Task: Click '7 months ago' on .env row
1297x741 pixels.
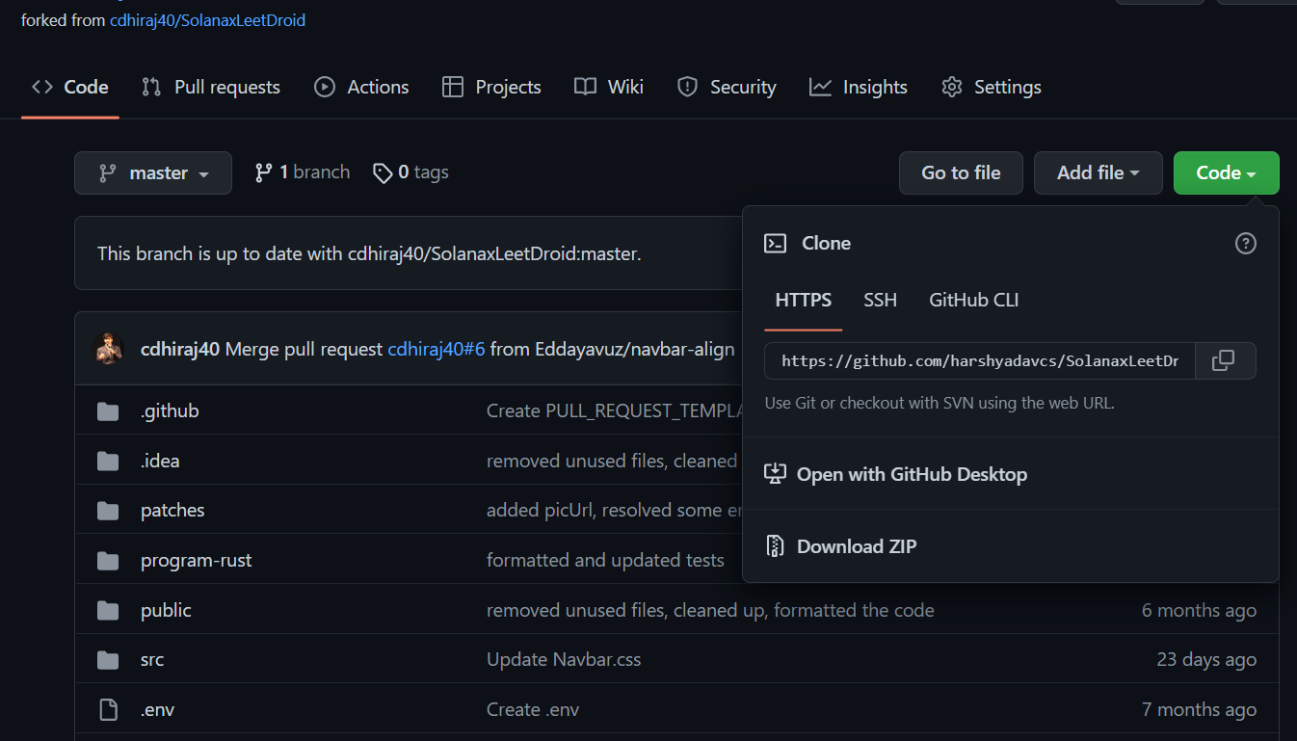Action: pyautogui.click(x=1199, y=710)
